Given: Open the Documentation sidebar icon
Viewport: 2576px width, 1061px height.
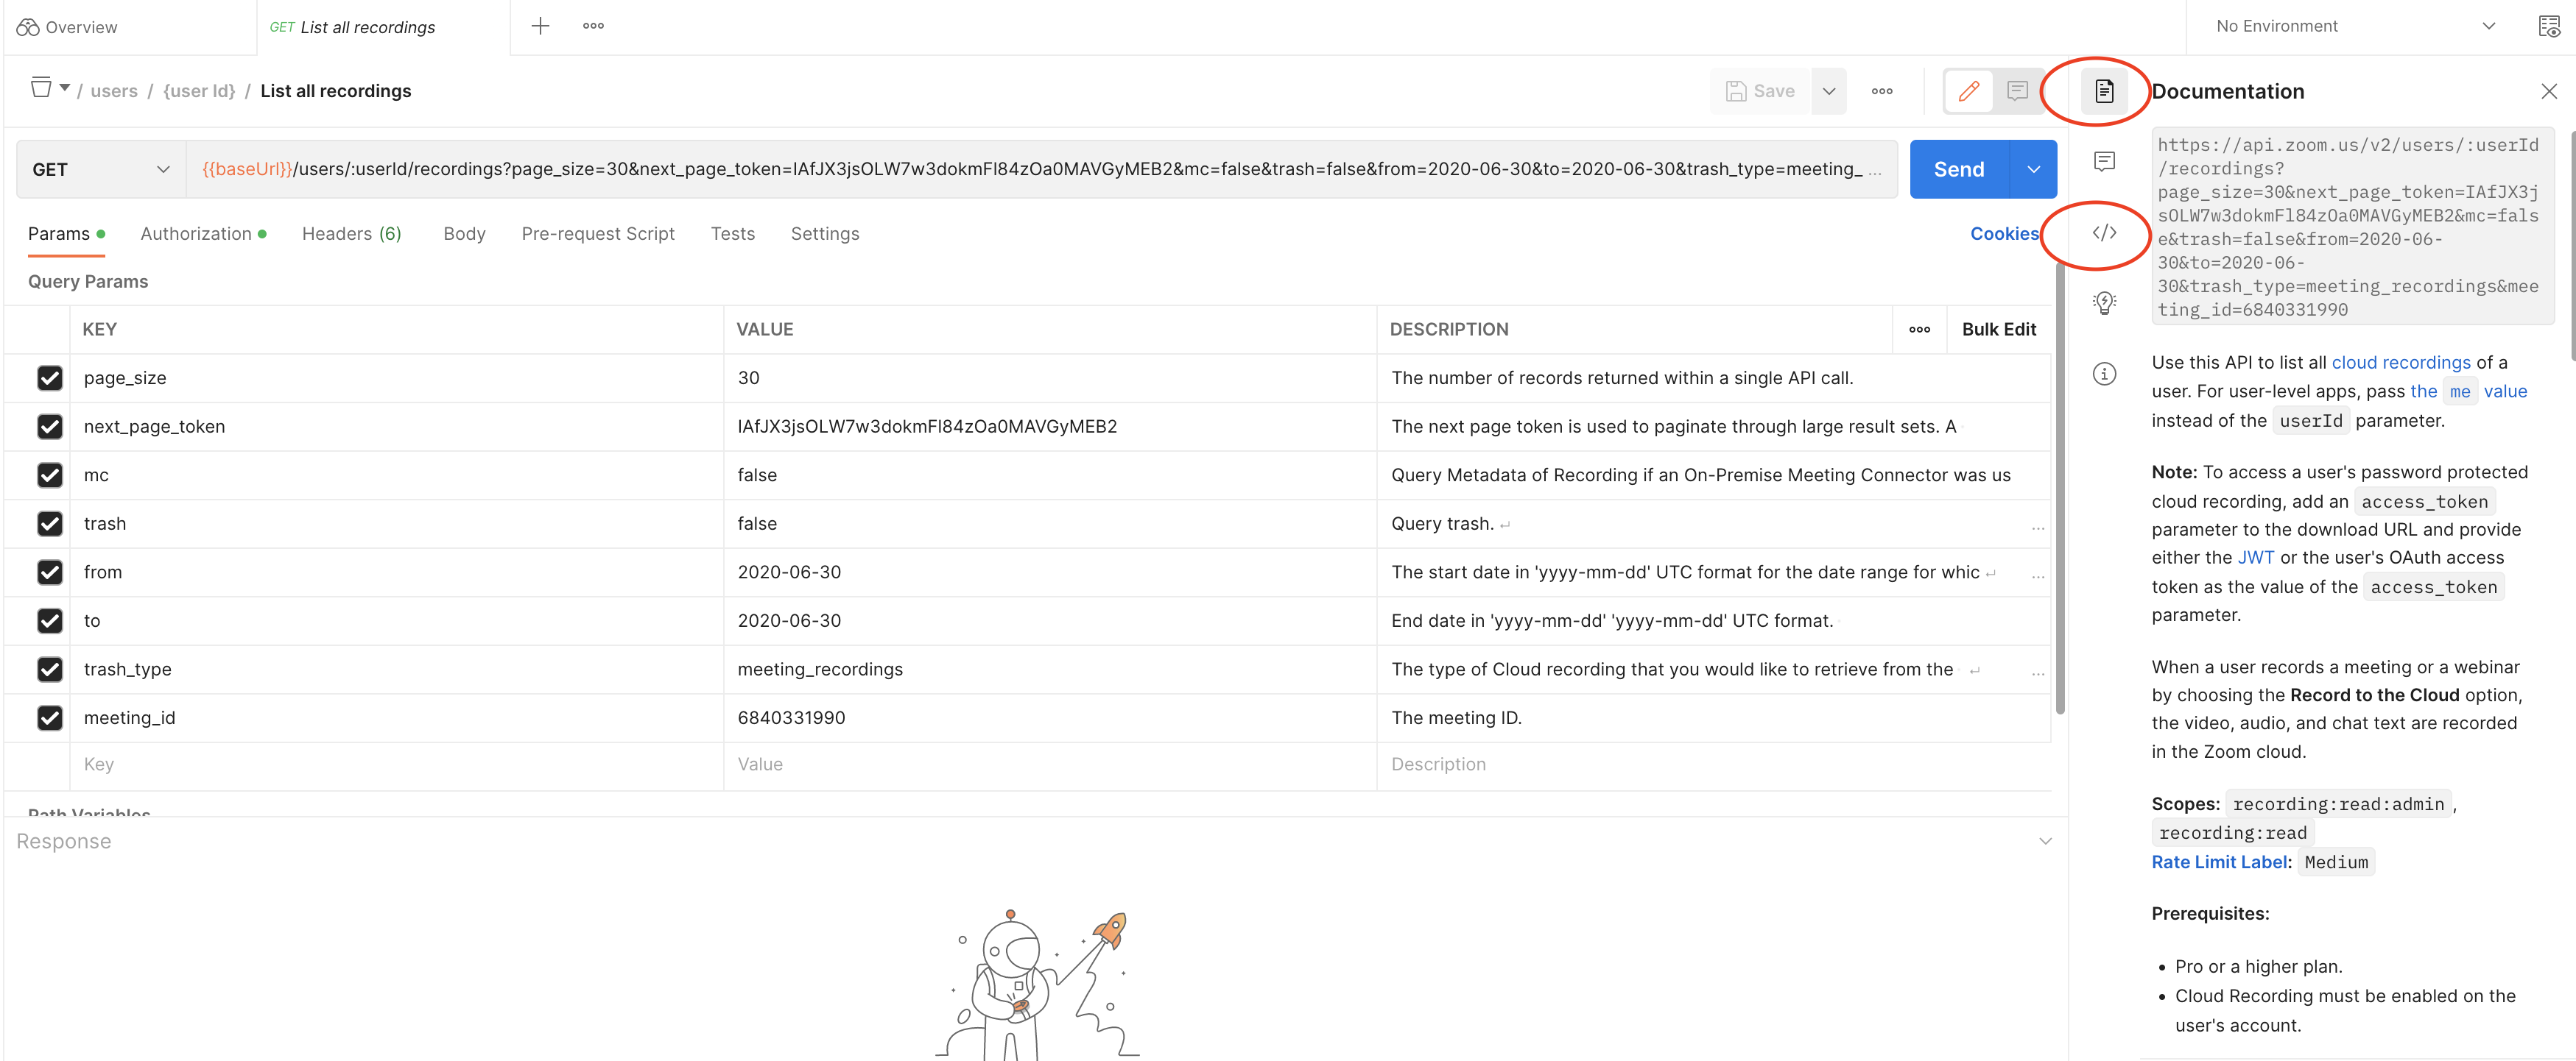Looking at the screenshot, I should click(2104, 91).
